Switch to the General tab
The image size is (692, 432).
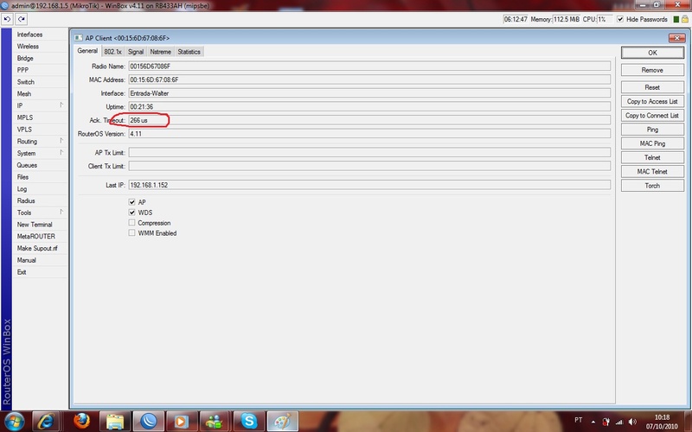coord(87,51)
